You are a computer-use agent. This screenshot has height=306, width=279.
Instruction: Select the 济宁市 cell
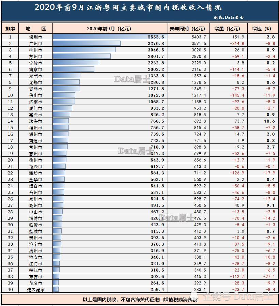[x=36, y=244]
